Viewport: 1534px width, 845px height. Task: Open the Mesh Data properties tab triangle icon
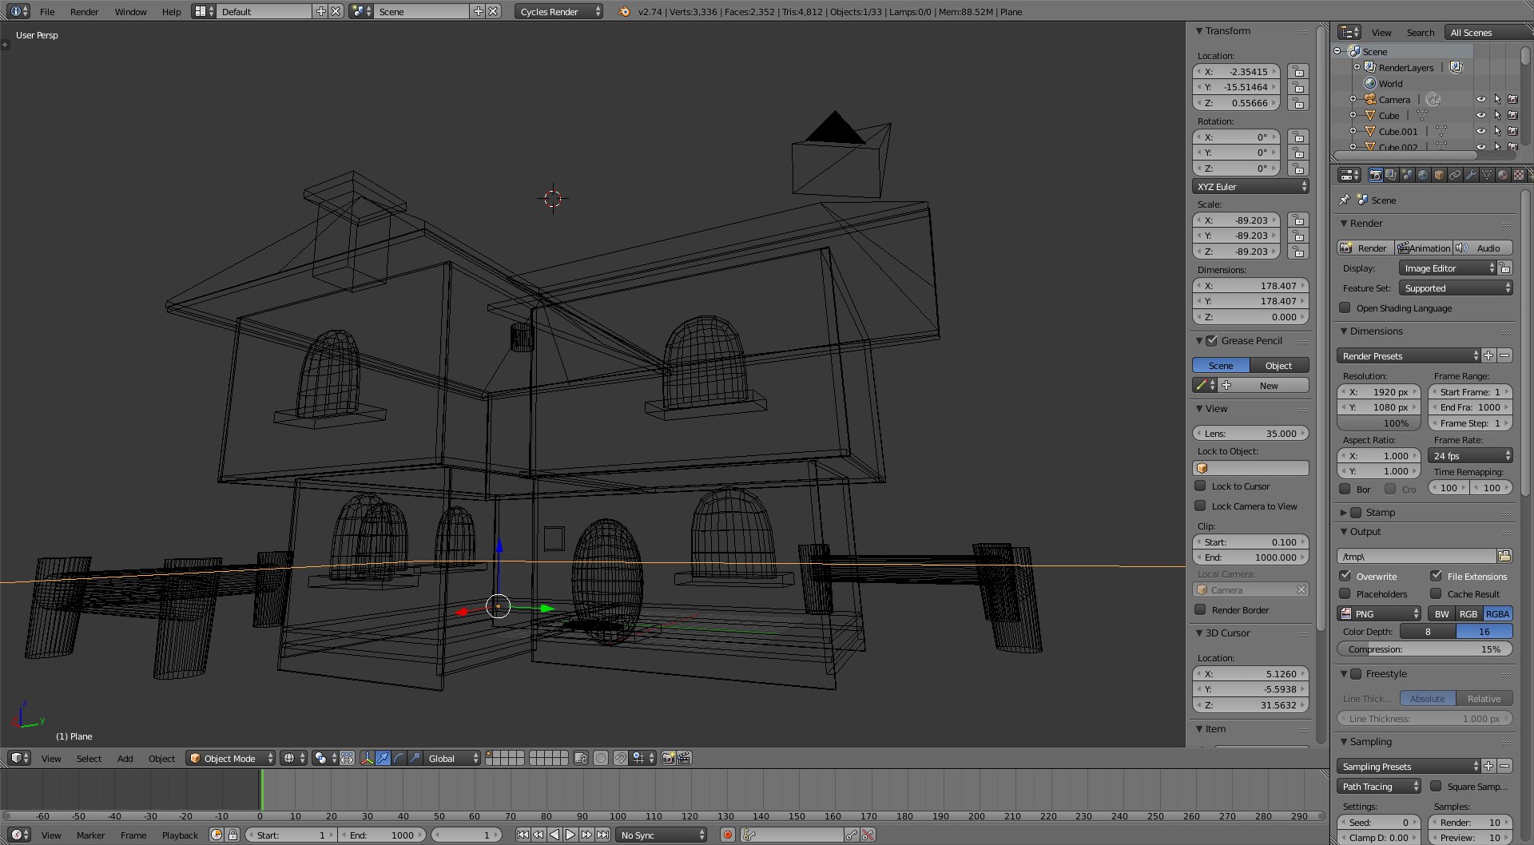point(1487,175)
